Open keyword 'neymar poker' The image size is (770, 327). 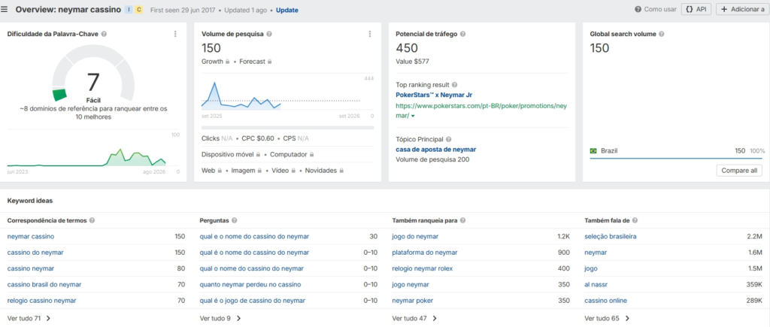coord(413,300)
